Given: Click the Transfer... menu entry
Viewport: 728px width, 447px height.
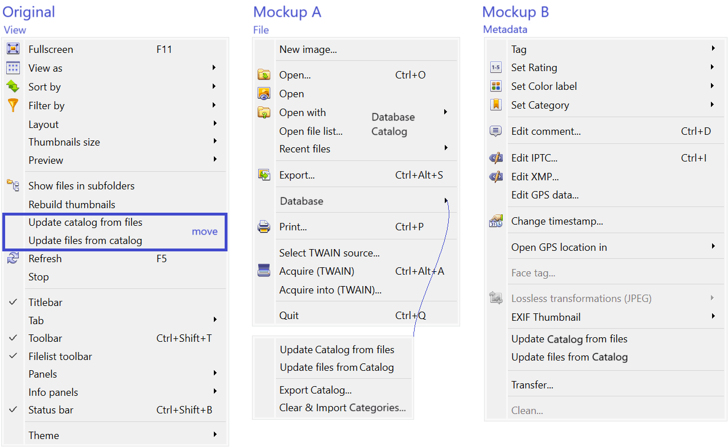Looking at the screenshot, I should (532, 385).
